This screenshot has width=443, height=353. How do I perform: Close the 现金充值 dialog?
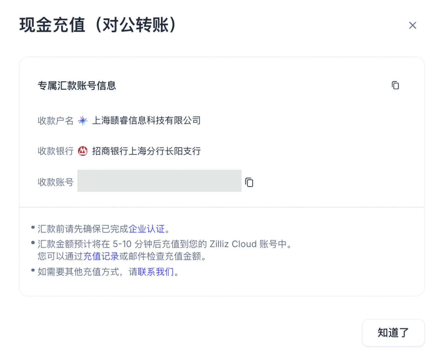(x=412, y=25)
